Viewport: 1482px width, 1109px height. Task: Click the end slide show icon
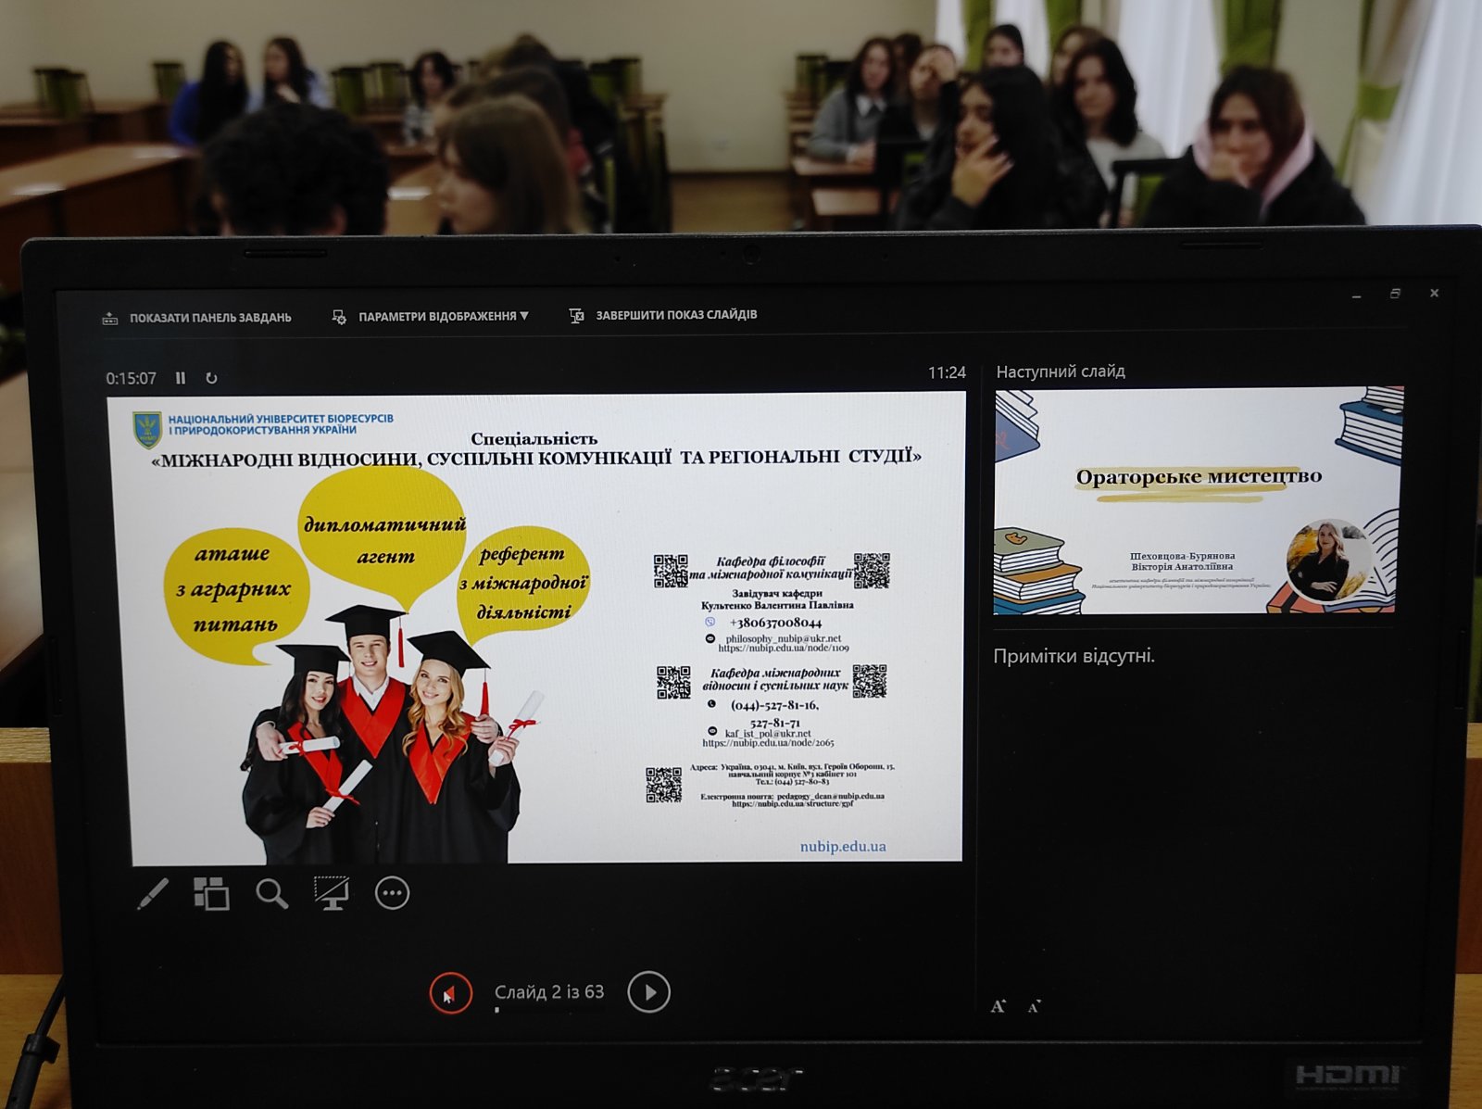click(576, 316)
